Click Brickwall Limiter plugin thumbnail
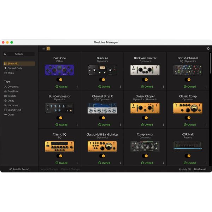Screen dimensions: 212x212 (145, 70)
